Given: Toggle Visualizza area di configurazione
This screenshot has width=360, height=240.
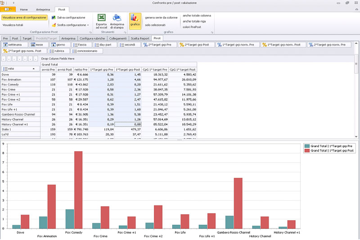Looking at the screenshot, I should (24, 18).
